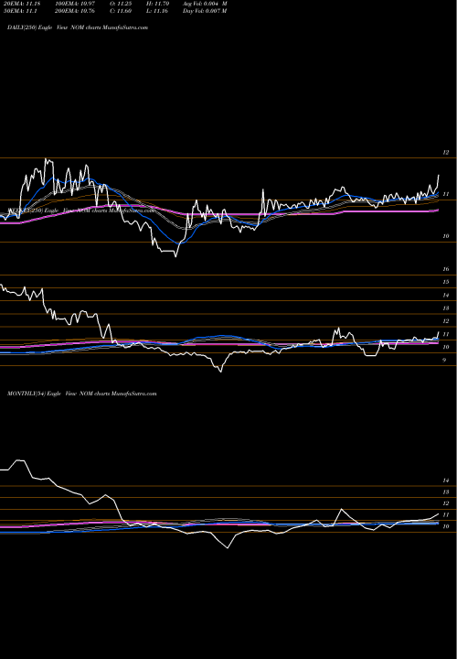Click the high price H: 11.70
This screenshot has height=659, width=457.
pos(157,4)
